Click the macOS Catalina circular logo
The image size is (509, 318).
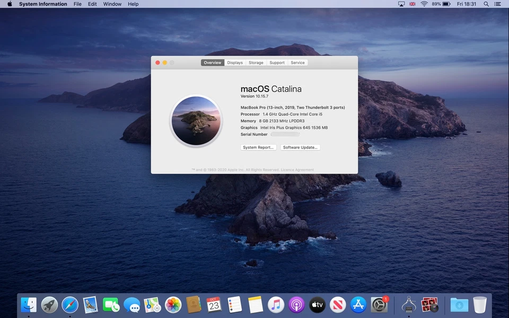click(x=196, y=121)
